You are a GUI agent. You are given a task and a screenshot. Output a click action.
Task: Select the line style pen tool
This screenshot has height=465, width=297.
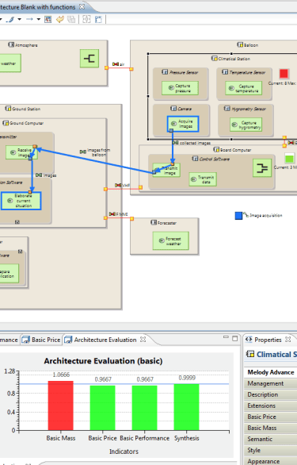(10, 20)
